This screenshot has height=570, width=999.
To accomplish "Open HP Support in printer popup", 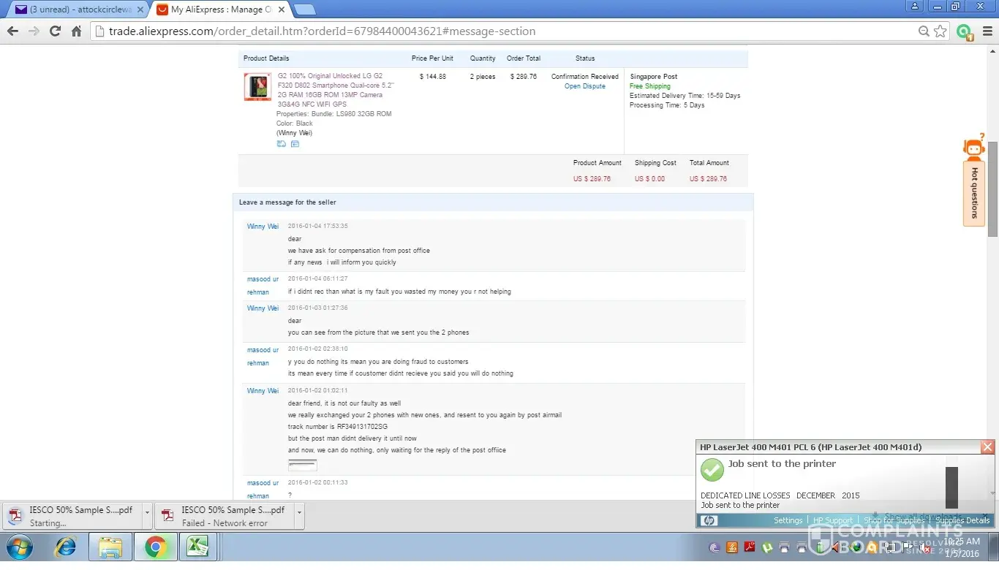I will [832, 520].
